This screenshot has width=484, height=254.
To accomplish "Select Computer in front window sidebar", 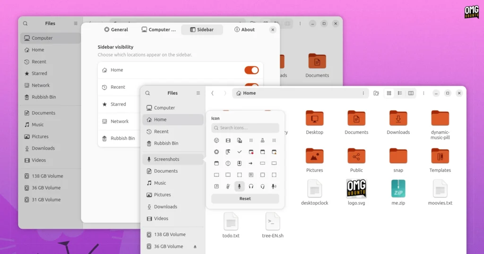I will click(x=173, y=108).
